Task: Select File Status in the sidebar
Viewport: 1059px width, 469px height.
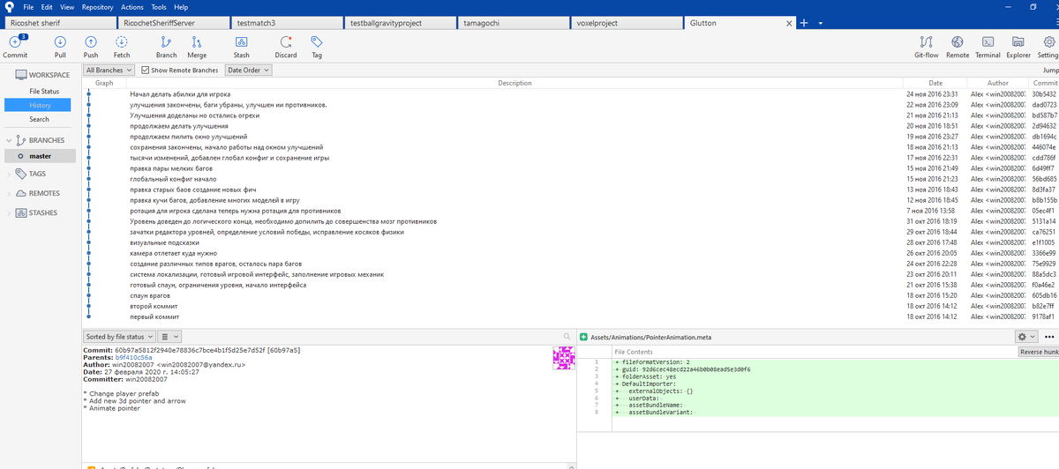Action: (44, 92)
